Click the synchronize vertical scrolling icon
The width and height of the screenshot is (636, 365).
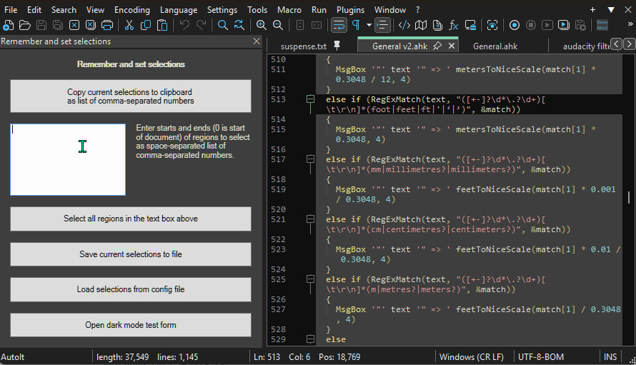pos(300,25)
